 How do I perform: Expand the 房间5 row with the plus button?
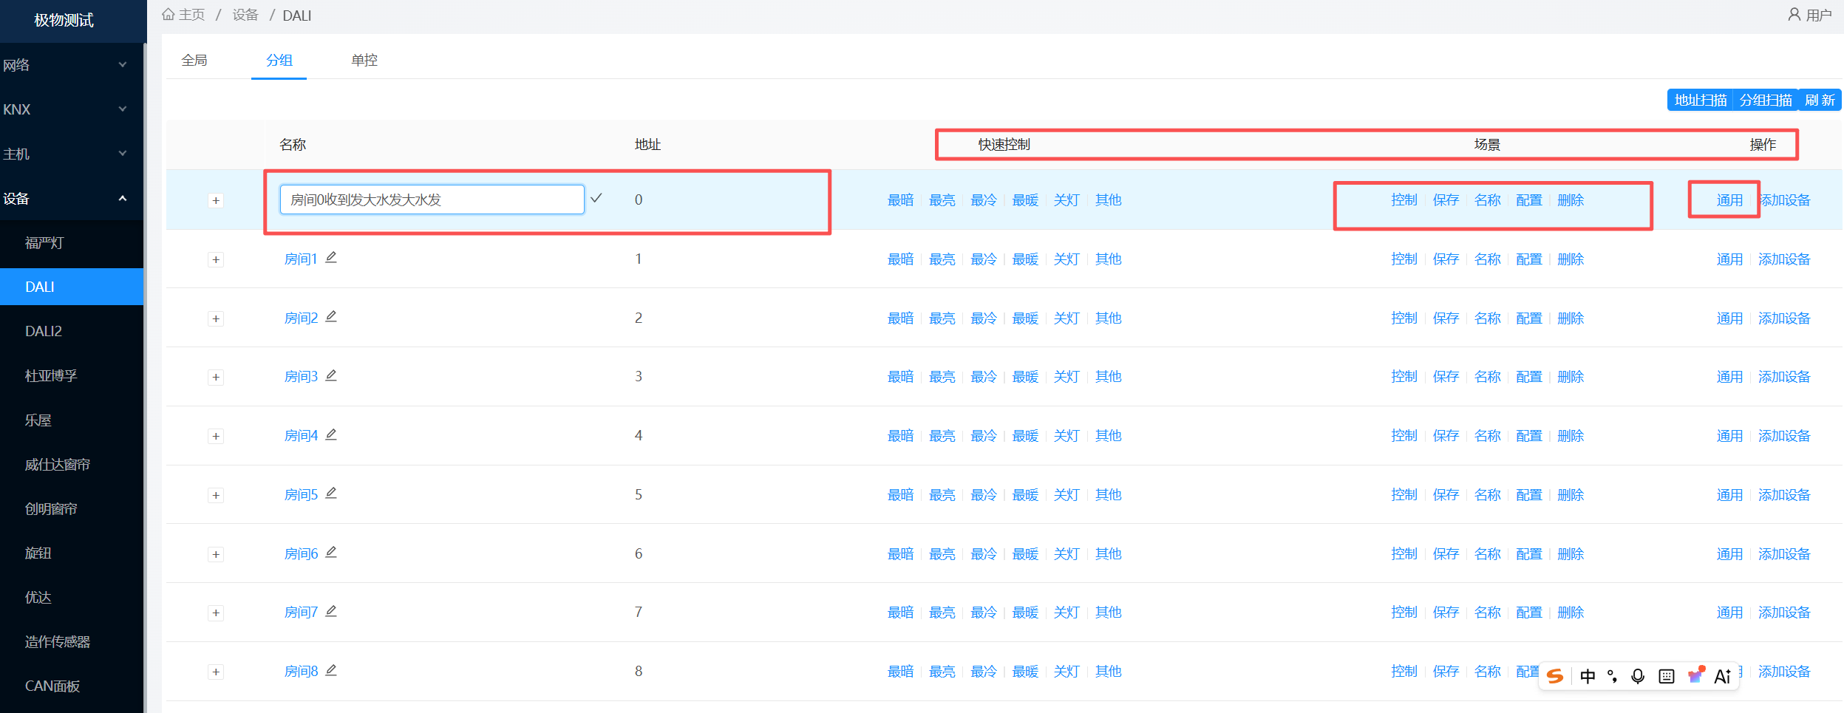[x=216, y=496]
